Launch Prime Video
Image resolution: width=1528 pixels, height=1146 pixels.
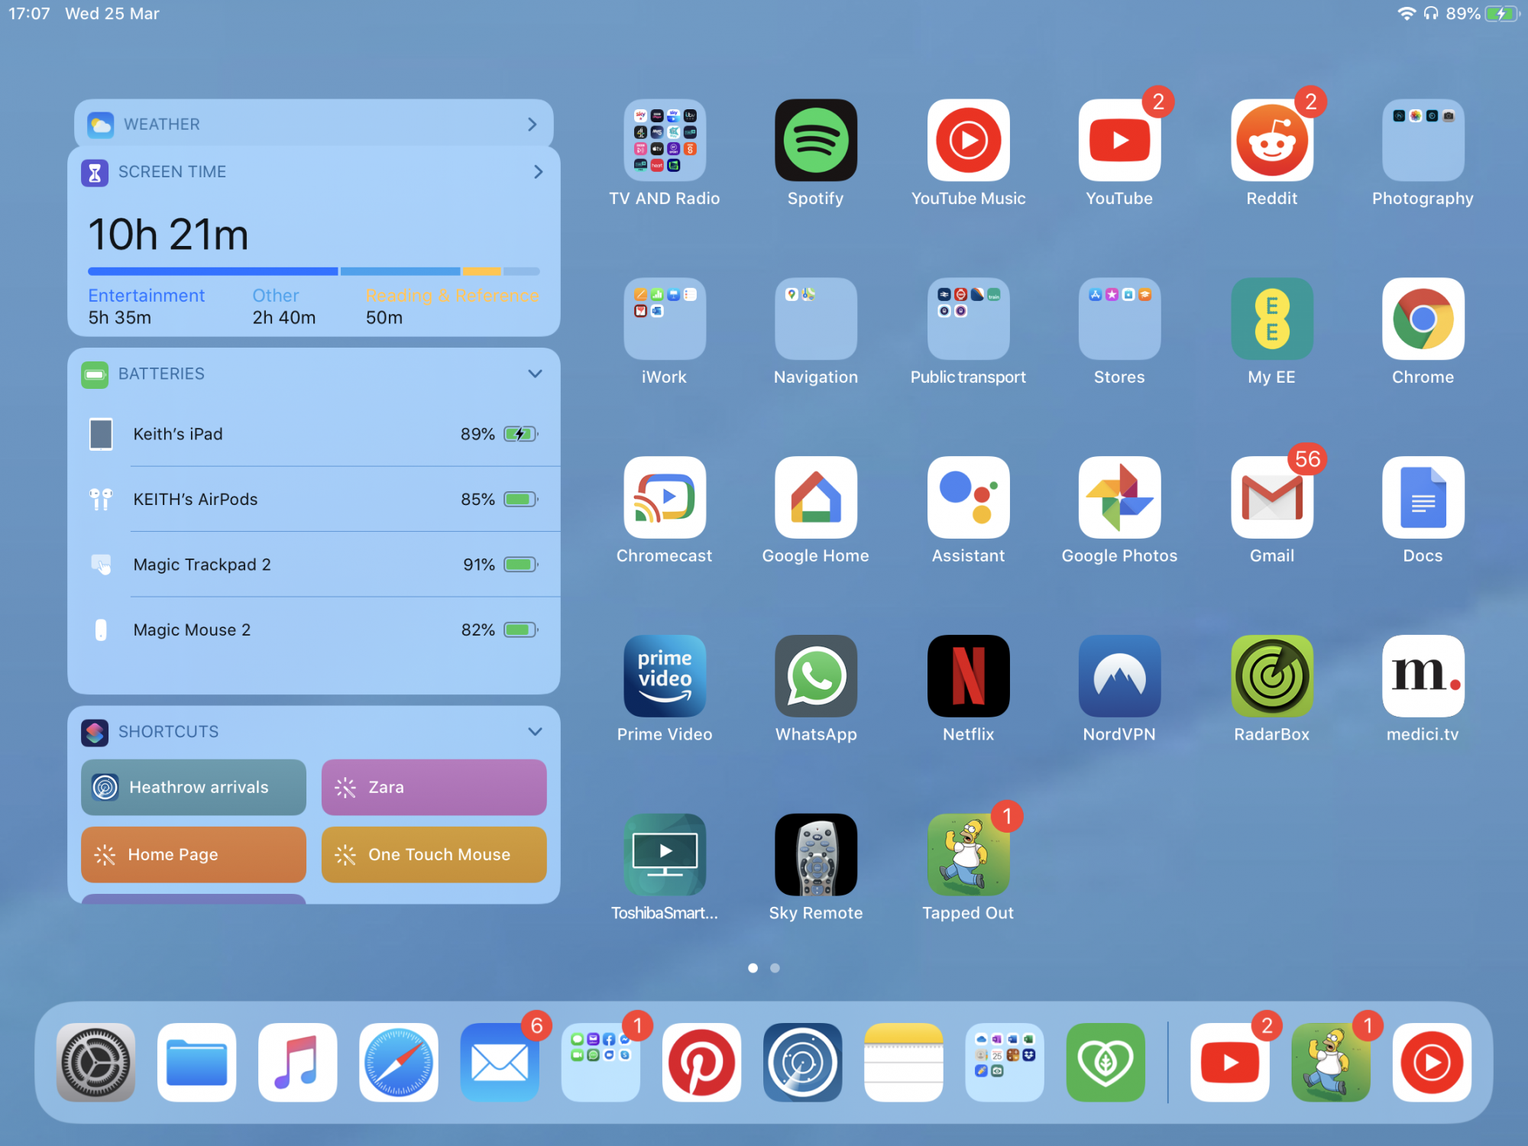click(664, 676)
